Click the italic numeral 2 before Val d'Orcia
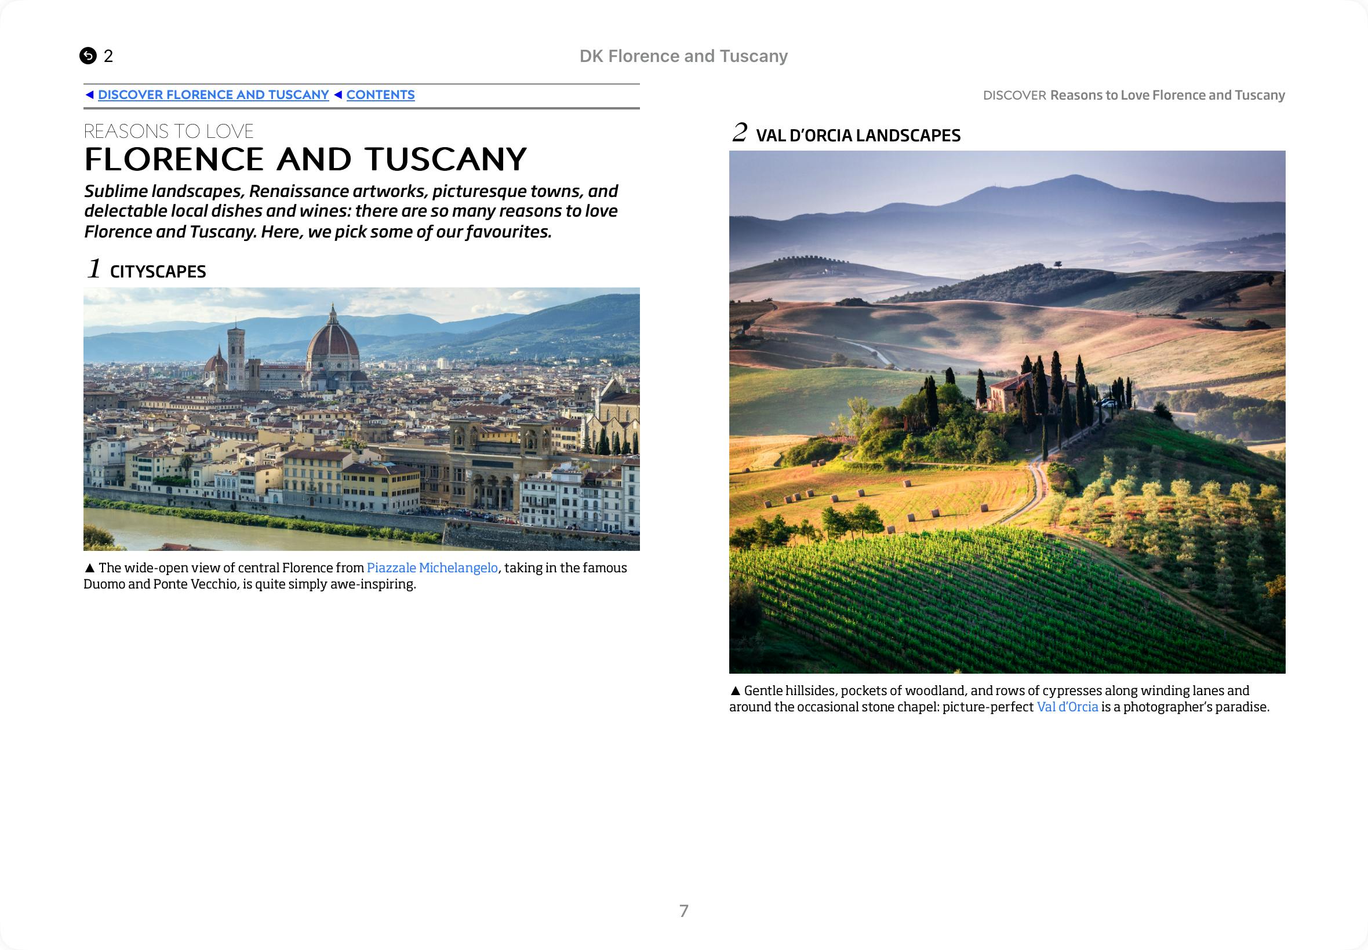This screenshot has width=1368, height=950. click(x=740, y=132)
